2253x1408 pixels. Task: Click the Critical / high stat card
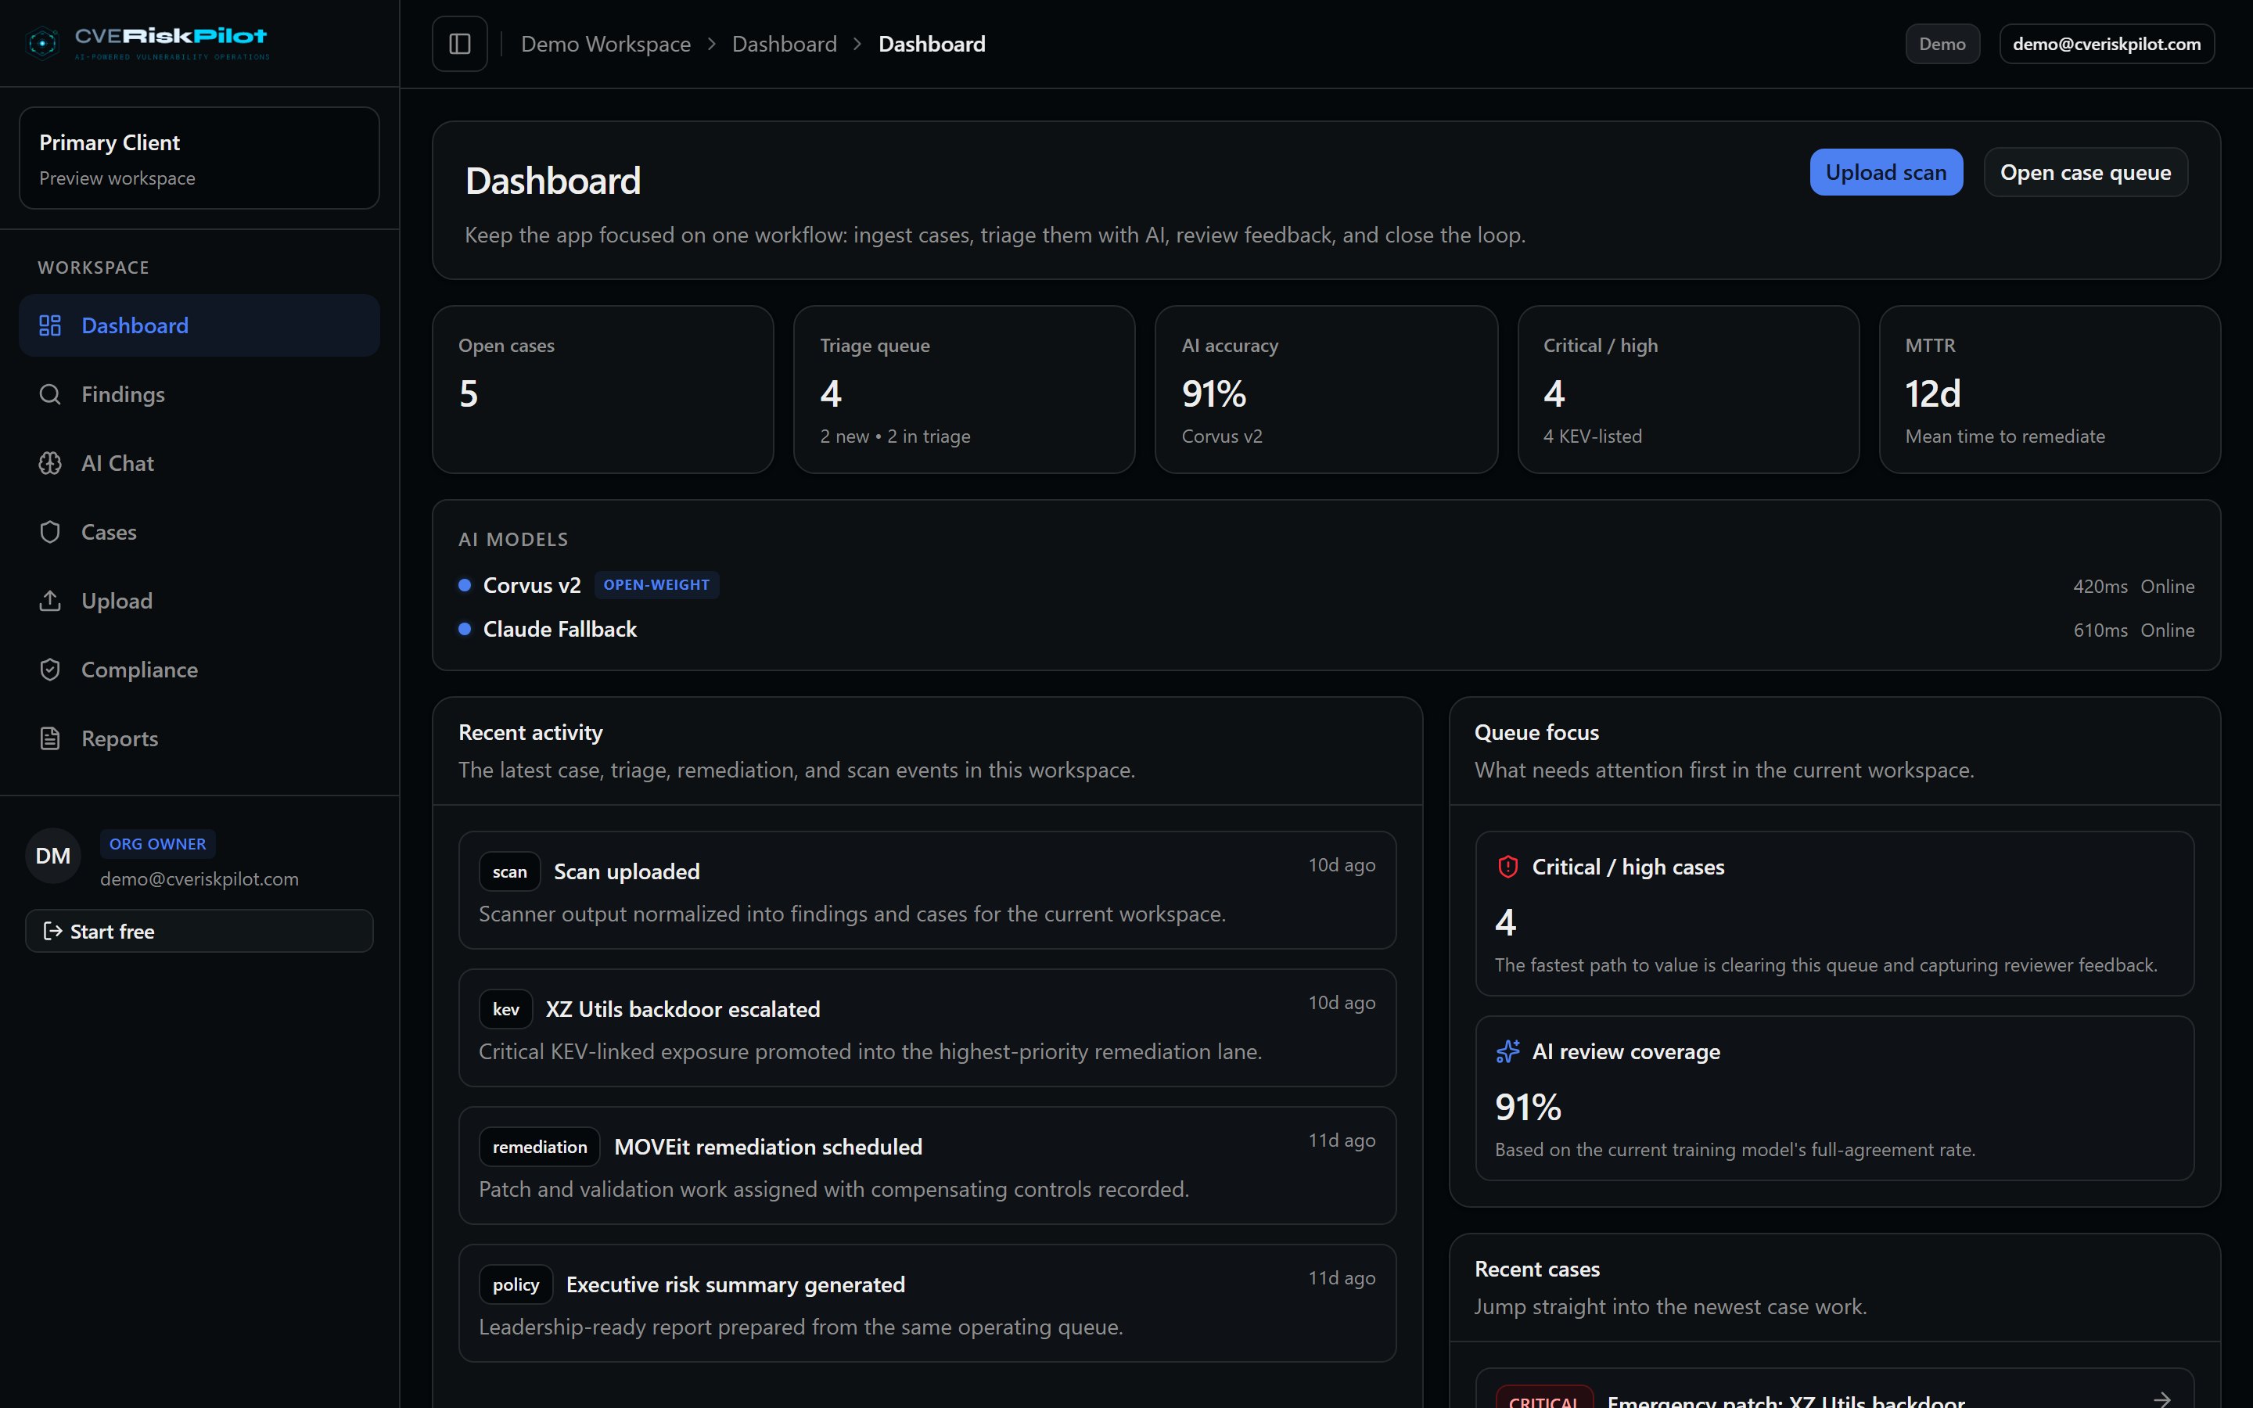1688,390
